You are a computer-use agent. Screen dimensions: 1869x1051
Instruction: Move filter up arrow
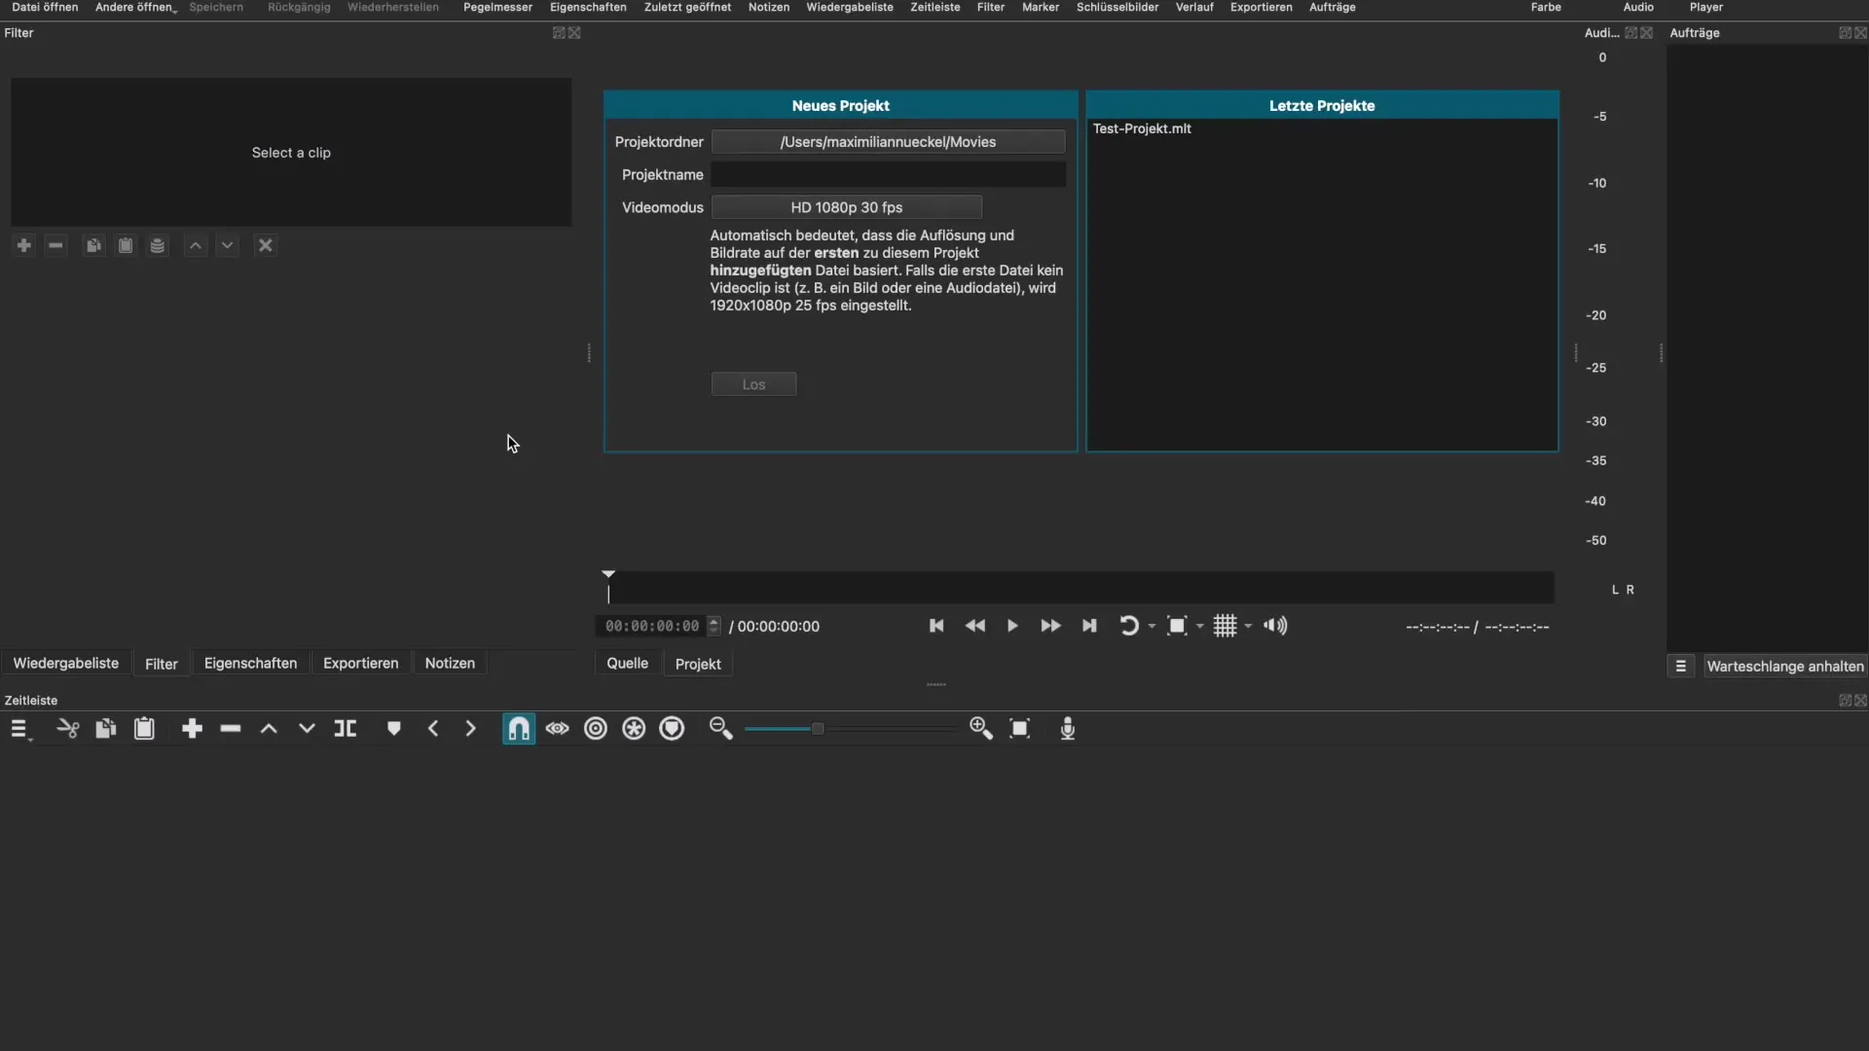[x=196, y=245]
